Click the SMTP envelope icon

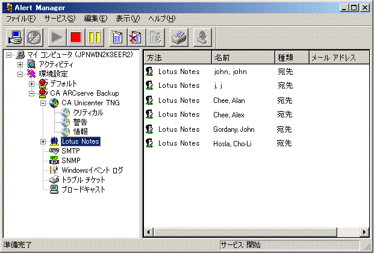click(54, 151)
